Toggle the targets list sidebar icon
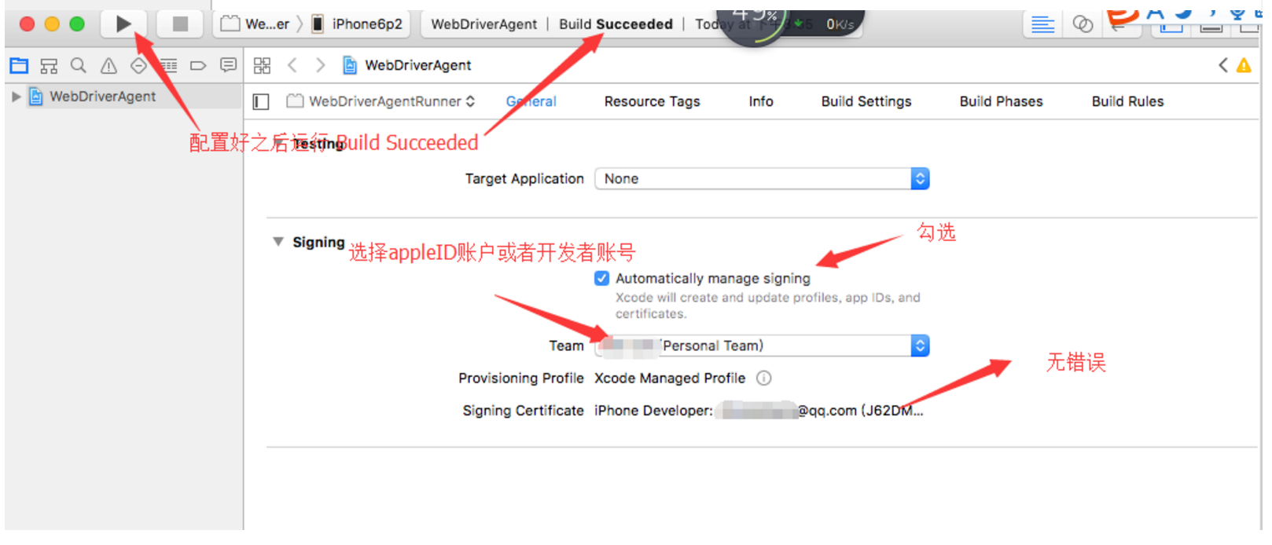Screen dimensions: 1272x545 point(261,101)
